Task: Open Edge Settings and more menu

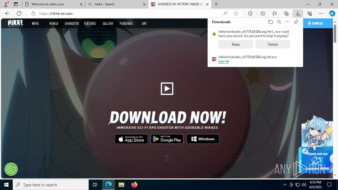Action: (321, 13)
